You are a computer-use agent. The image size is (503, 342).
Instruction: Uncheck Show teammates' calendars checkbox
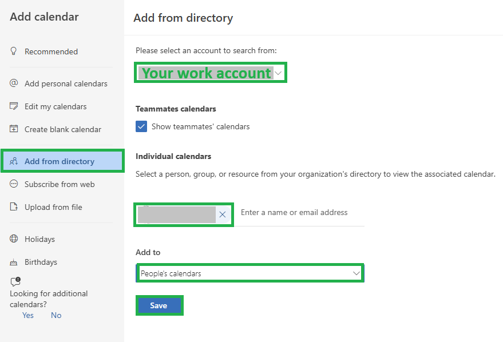[141, 126]
